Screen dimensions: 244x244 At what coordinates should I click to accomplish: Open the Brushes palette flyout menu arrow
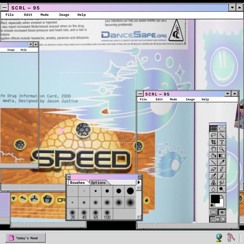point(139,182)
